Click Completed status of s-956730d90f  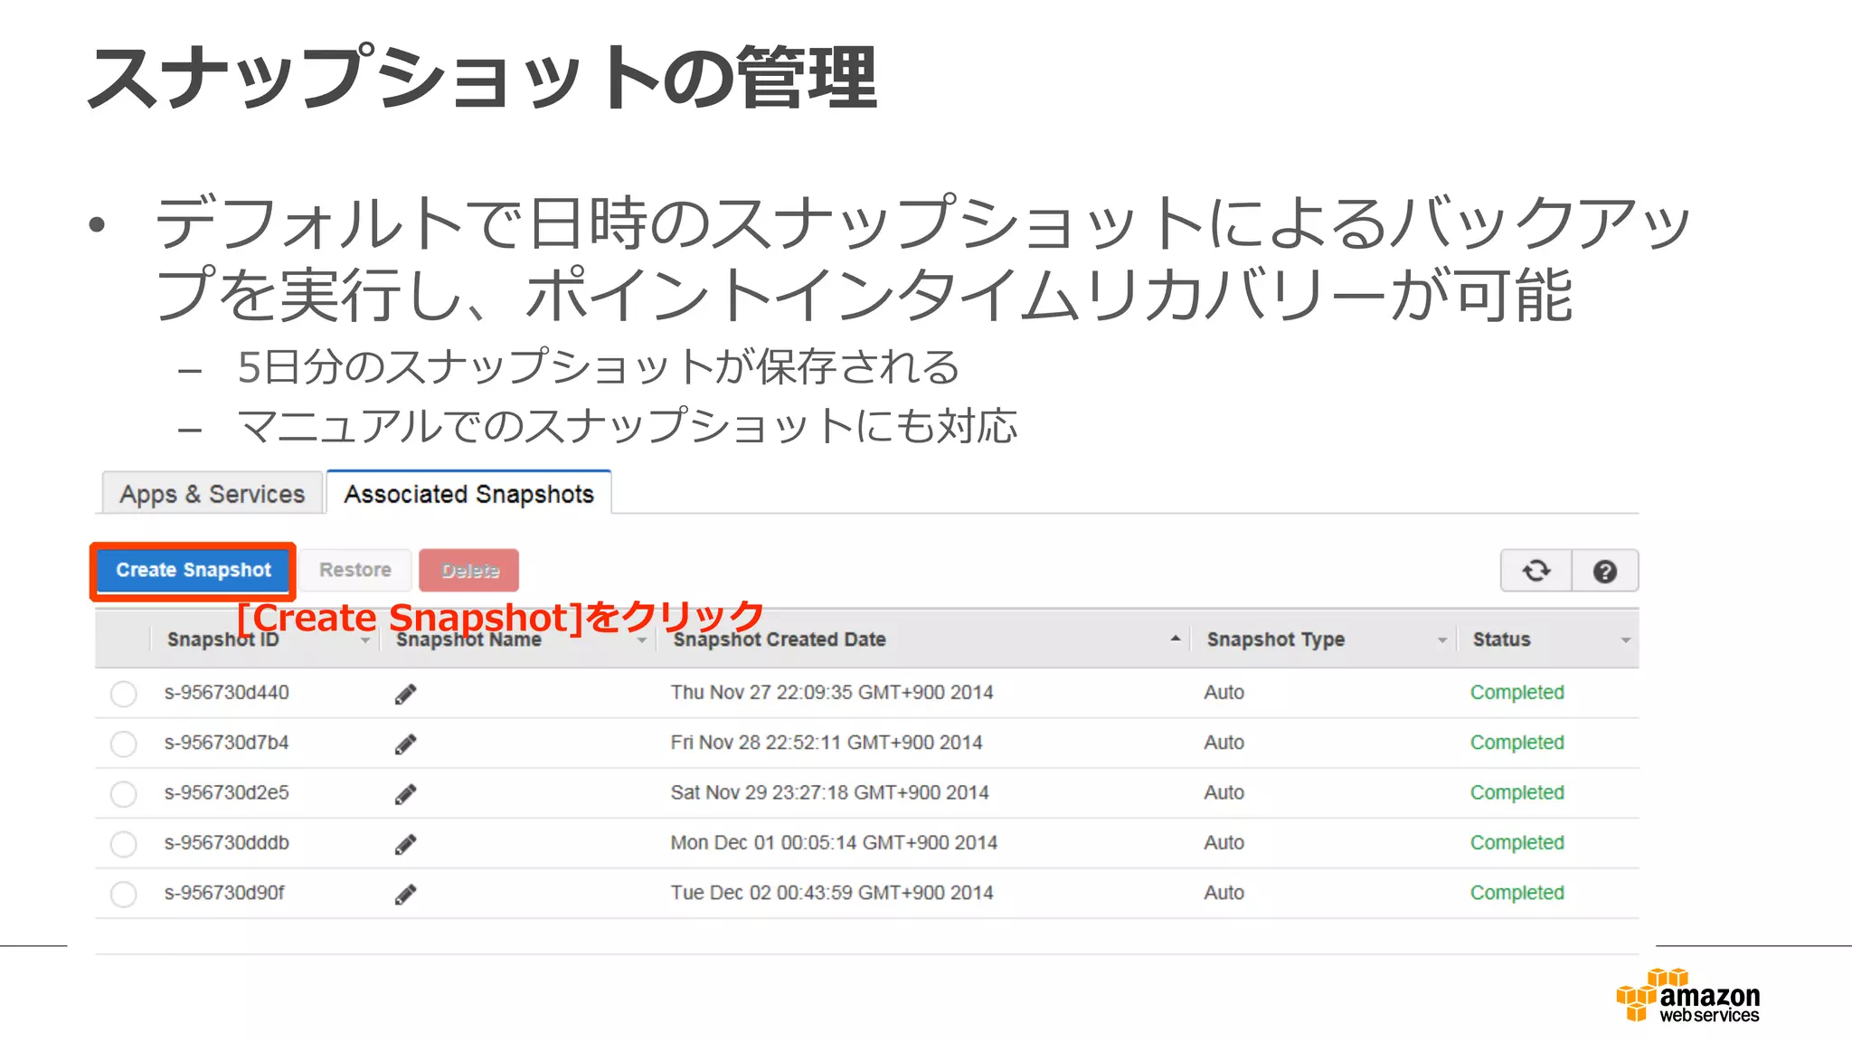1517,893
